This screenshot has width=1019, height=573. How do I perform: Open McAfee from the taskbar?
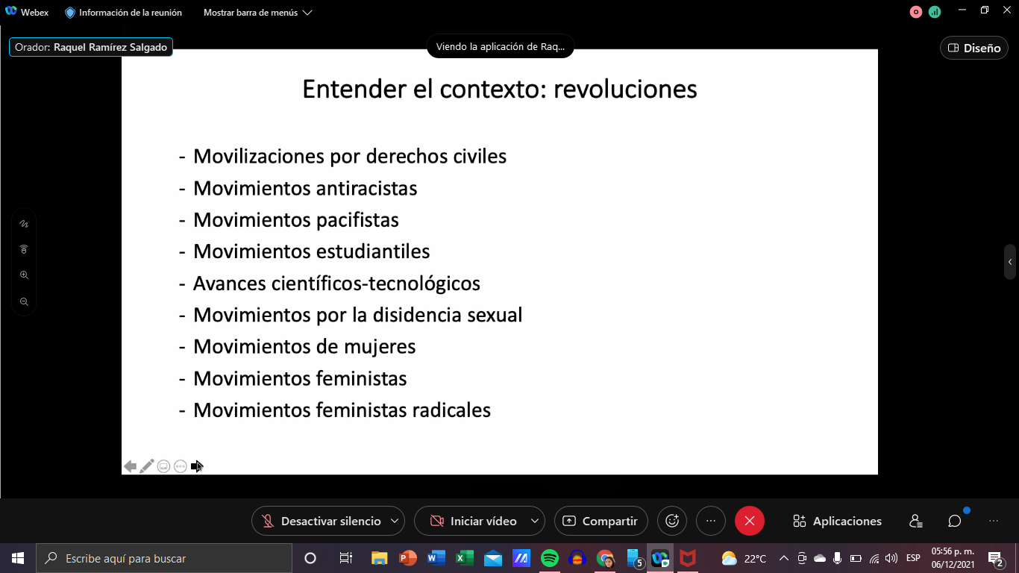tap(688, 558)
